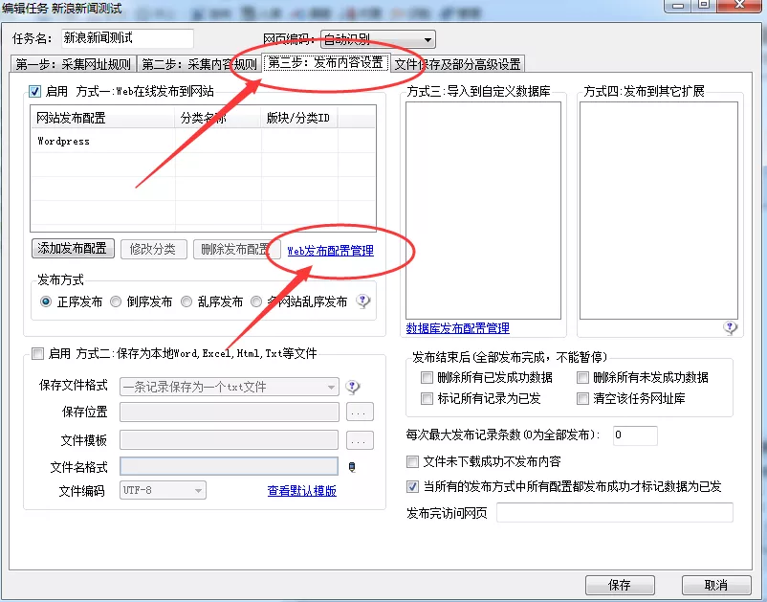The height and width of the screenshot is (602, 767).
Task: Click help icon in 方式四 panel corner
Action: [731, 327]
